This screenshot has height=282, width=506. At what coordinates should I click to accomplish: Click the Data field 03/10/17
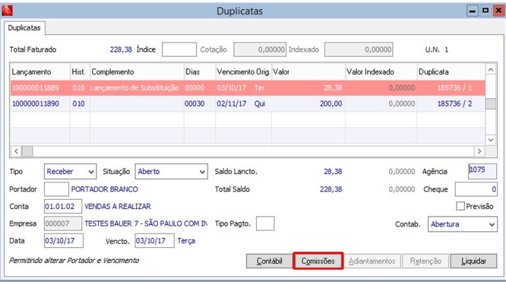[x=64, y=241]
